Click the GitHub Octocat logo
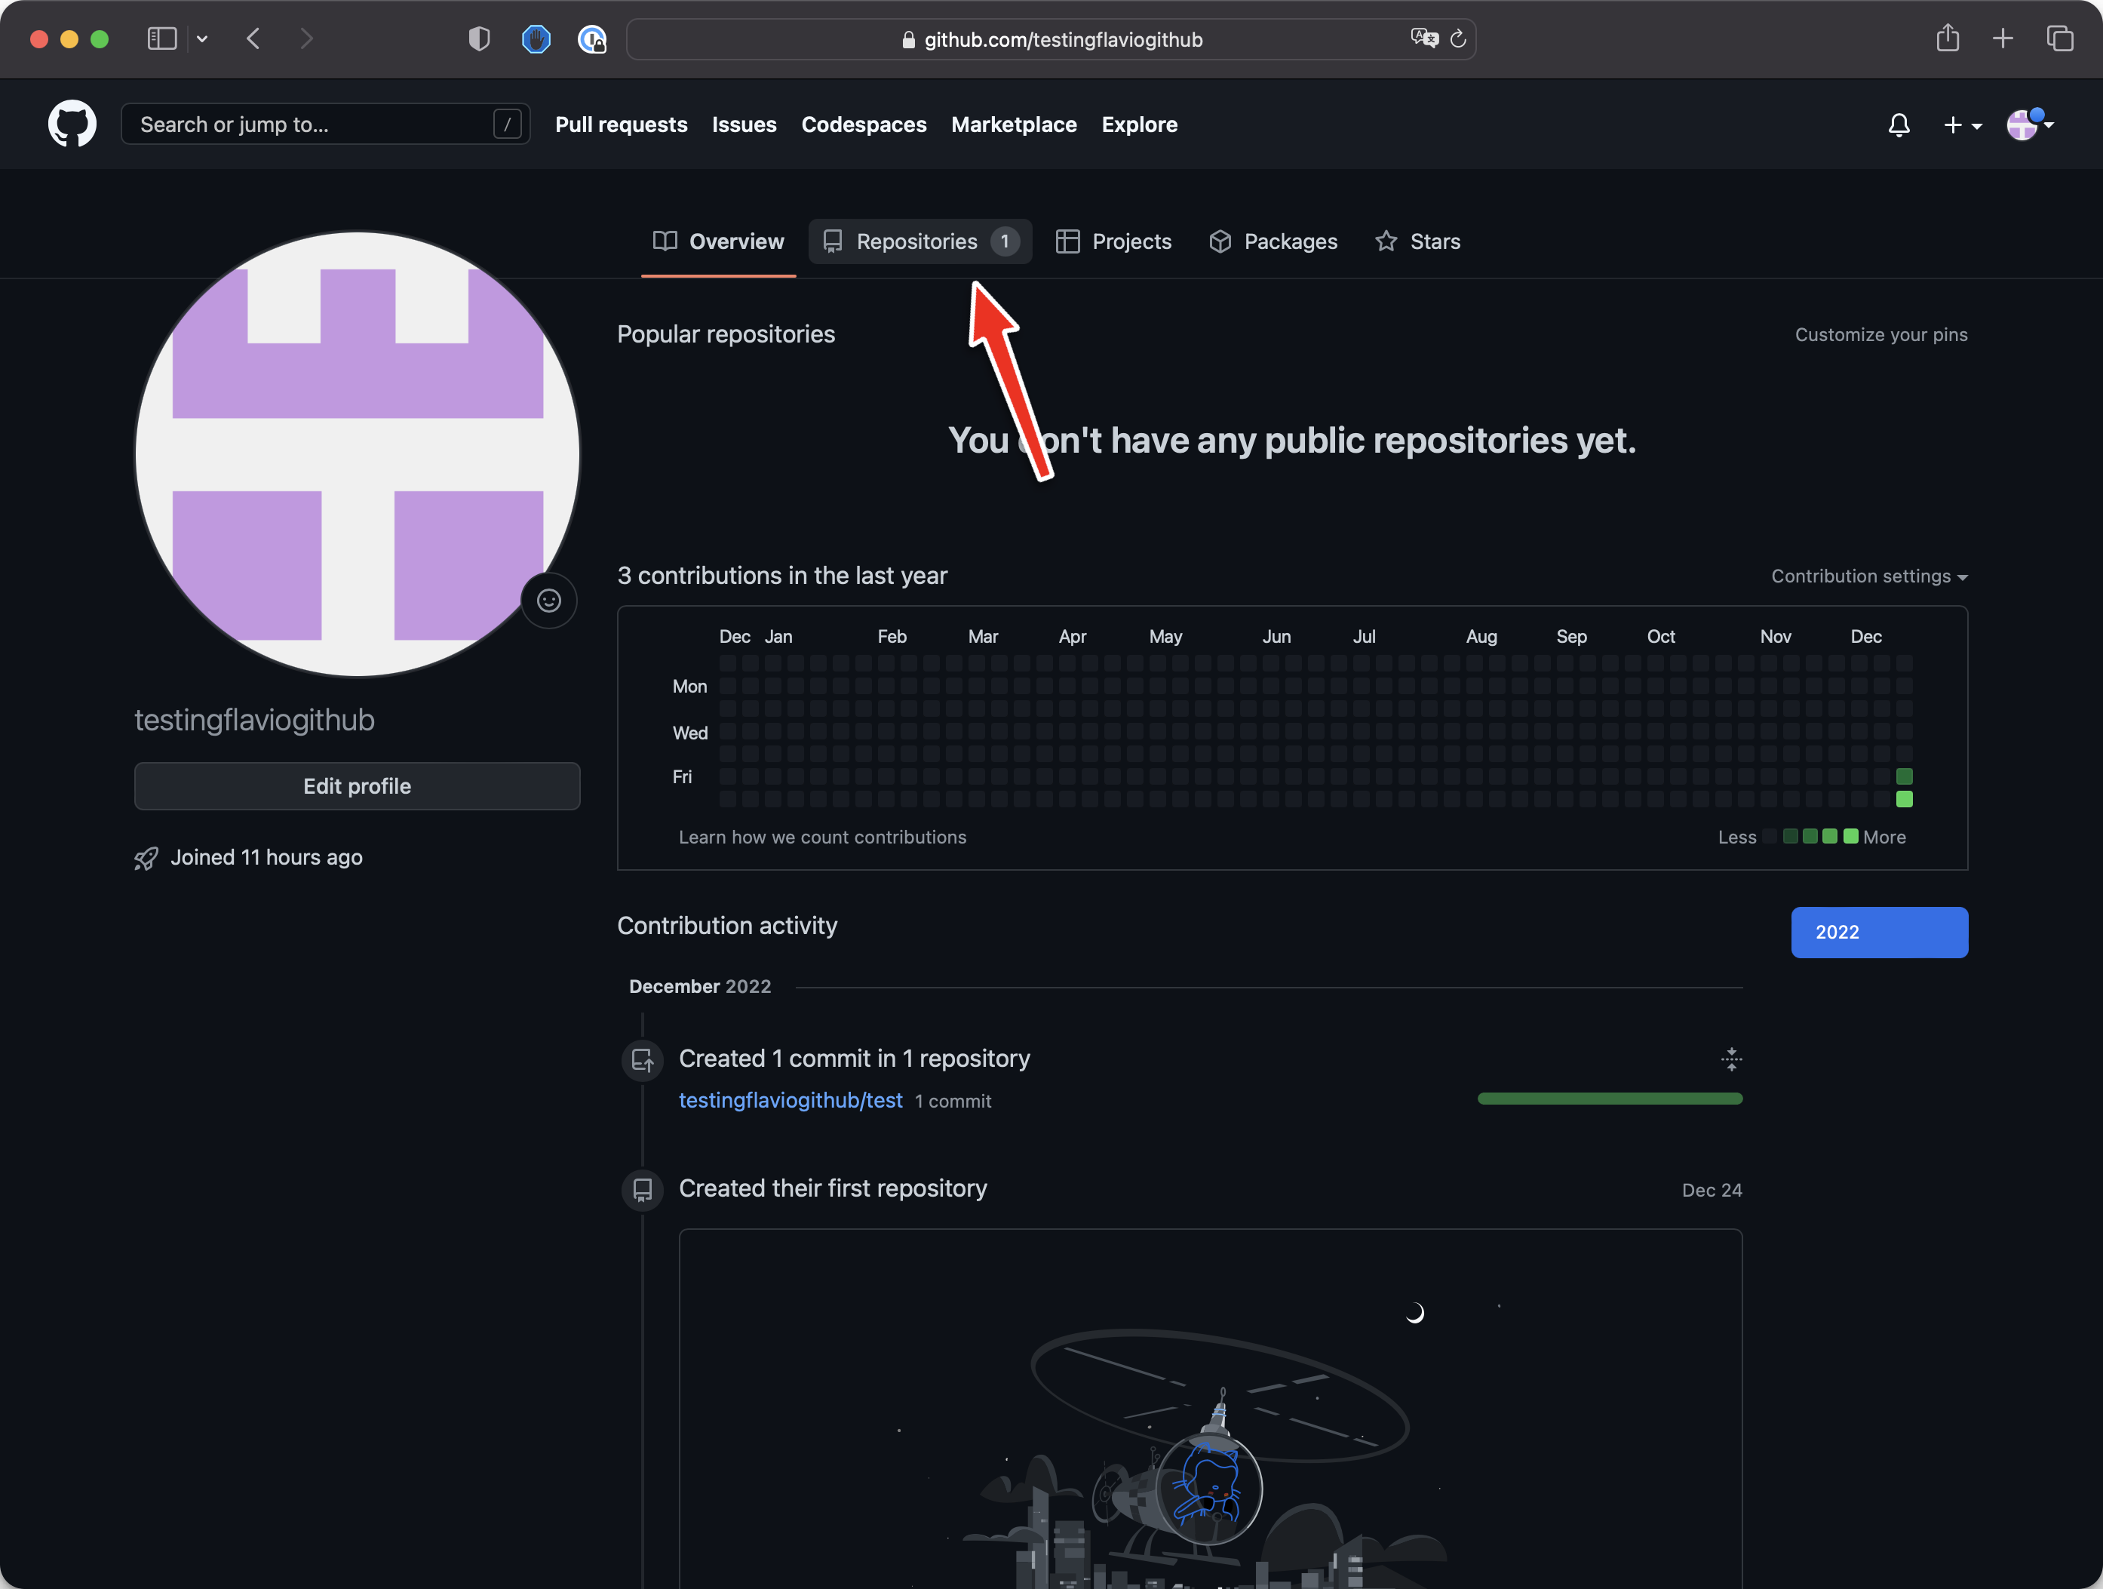Screen dimensions: 2103x1589 coord(72,124)
